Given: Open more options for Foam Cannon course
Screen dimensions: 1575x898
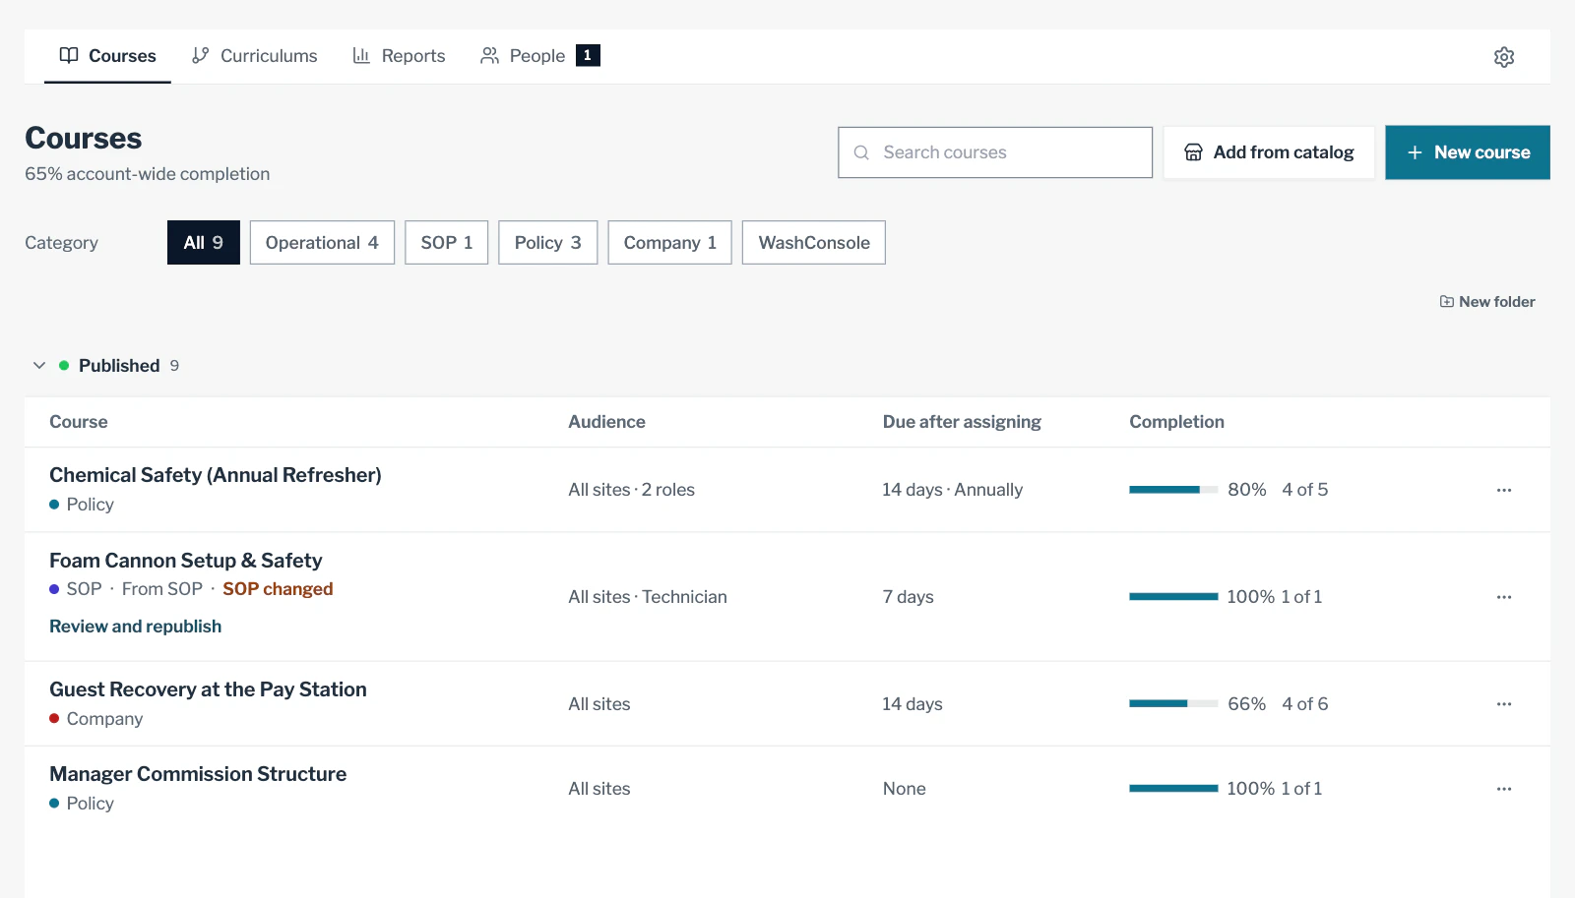Looking at the screenshot, I should pos(1503,597).
